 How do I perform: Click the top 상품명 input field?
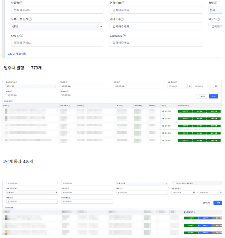(57, 10)
